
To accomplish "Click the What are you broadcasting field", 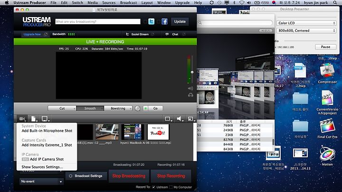I will coord(98,21).
